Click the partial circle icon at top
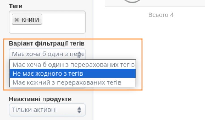The image size is (205, 120). 132,1
